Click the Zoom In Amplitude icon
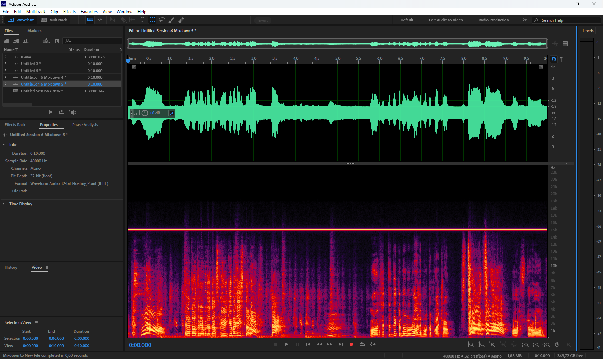Viewport: 603px width, 359px height. [x=471, y=345]
